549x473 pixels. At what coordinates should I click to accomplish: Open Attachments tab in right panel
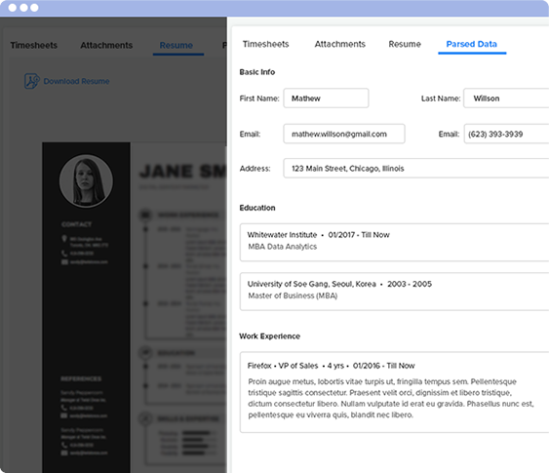(x=339, y=44)
